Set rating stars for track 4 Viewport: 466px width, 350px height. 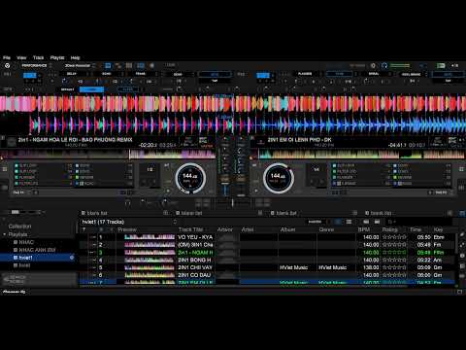tap(394, 260)
